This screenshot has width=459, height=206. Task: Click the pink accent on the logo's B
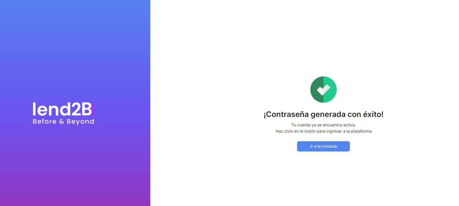93,109
